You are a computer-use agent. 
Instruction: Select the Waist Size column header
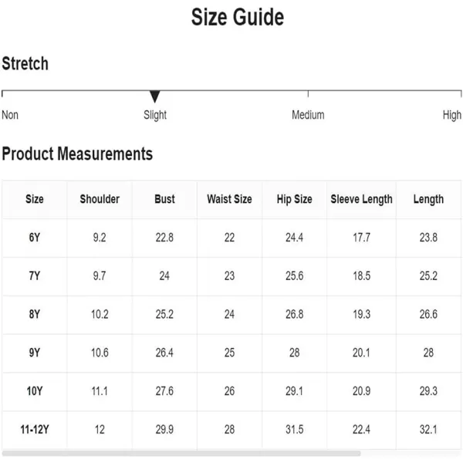[x=229, y=199]
